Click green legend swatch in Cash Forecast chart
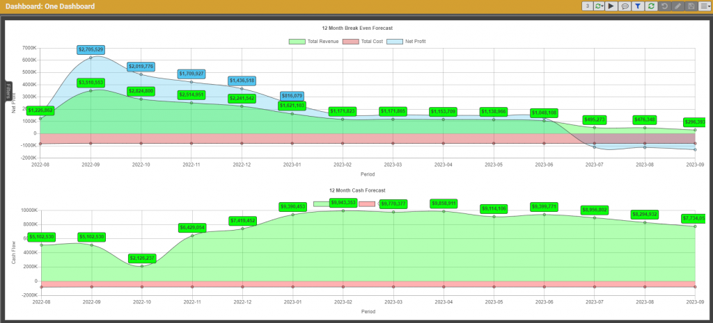Screen dimensions: 713x323 (x=323, y=204)
